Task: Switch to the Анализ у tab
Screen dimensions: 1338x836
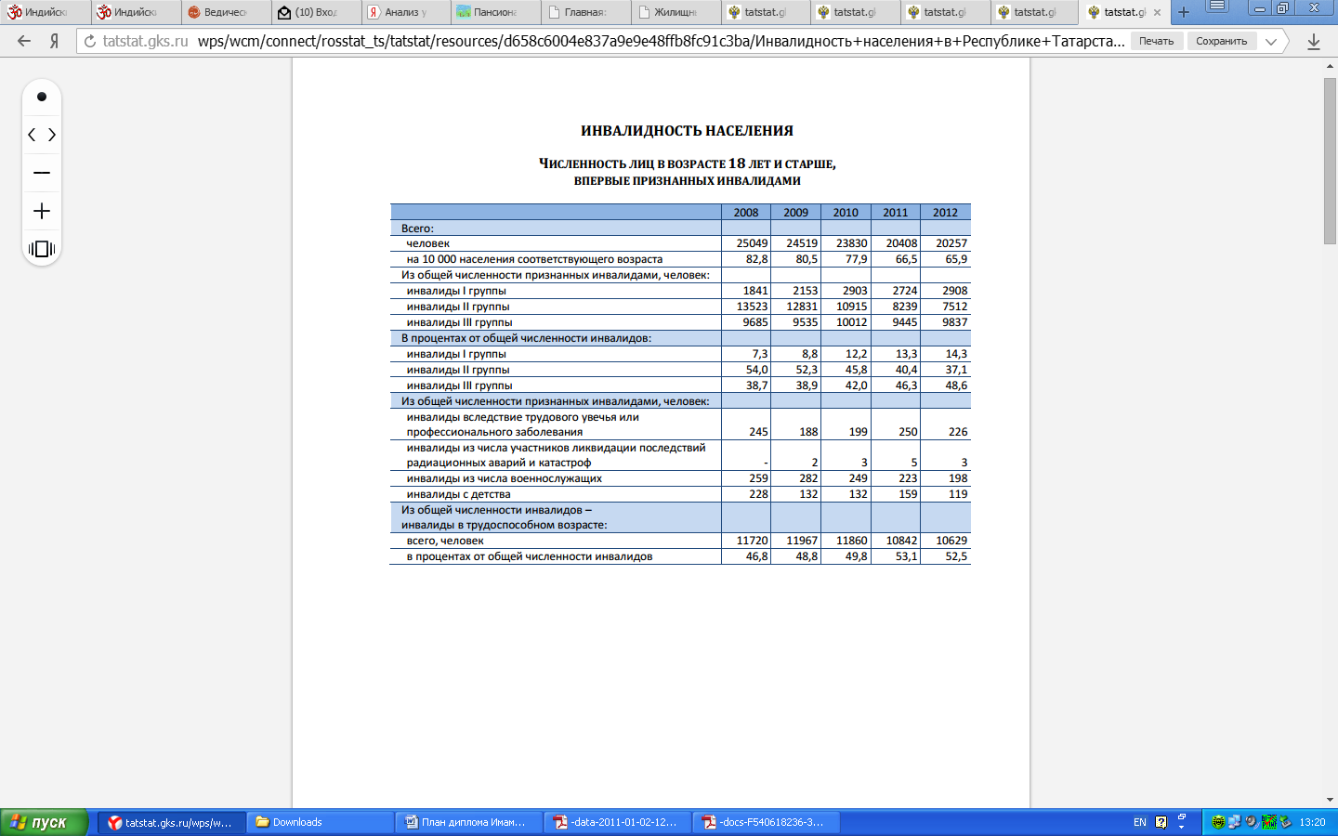Action: (405, 12)
